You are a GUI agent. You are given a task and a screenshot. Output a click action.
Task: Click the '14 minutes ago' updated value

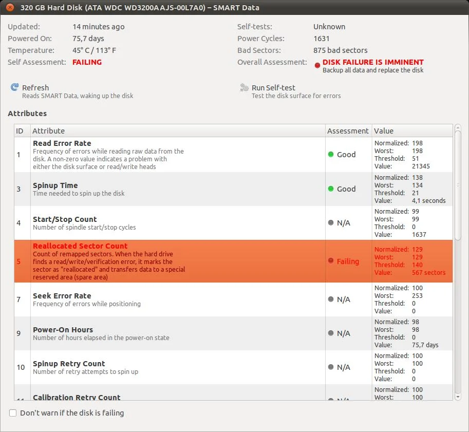tap(99, 27)
